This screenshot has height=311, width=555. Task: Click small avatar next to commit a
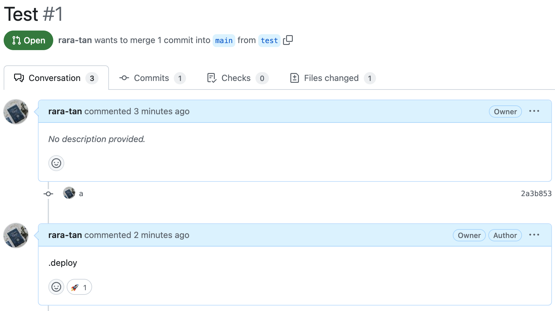[x=69, y=193]
